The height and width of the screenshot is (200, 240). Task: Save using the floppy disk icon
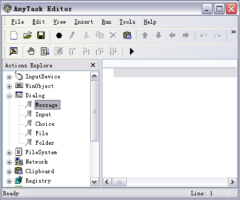click(x=41, y=36)
